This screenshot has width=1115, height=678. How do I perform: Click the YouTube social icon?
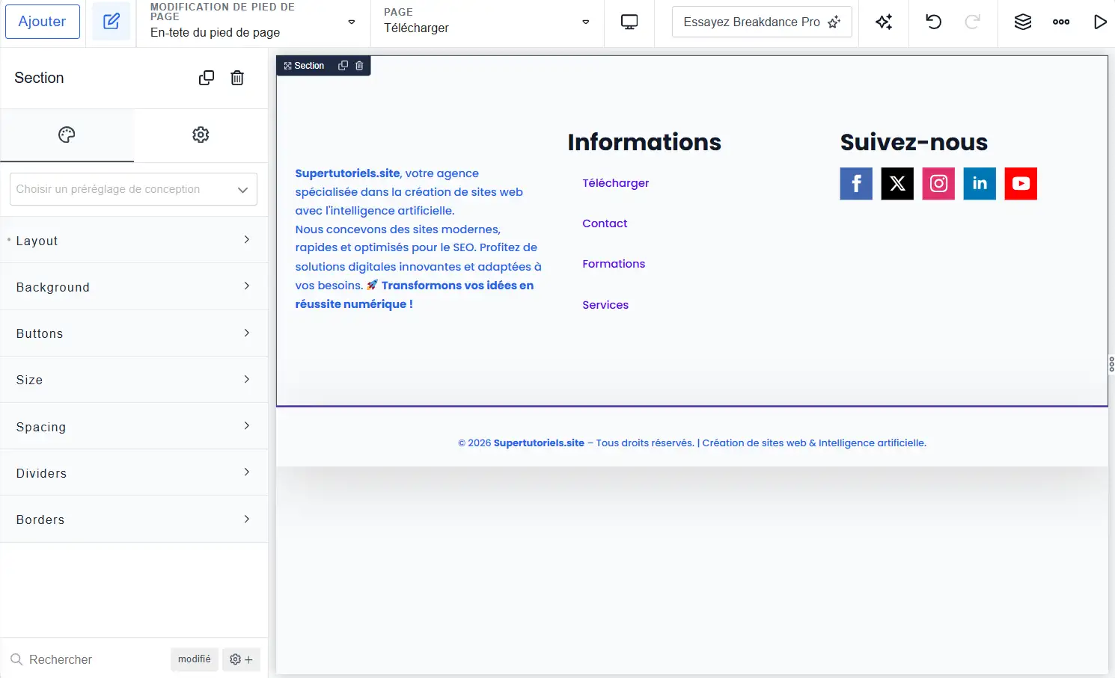pos(1021,183)
